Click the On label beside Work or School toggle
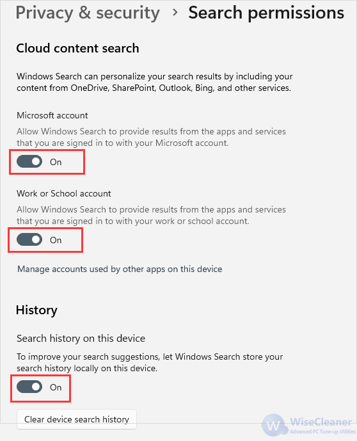The height and width of the screenshot is (441, 357). [56, 240]
